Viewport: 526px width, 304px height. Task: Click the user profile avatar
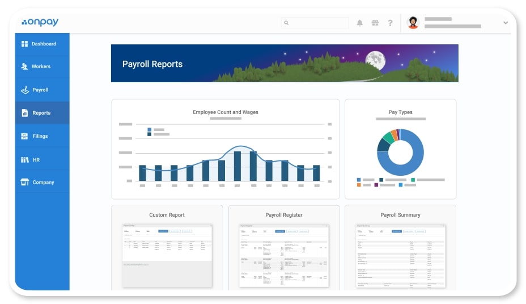click(413, 23)
